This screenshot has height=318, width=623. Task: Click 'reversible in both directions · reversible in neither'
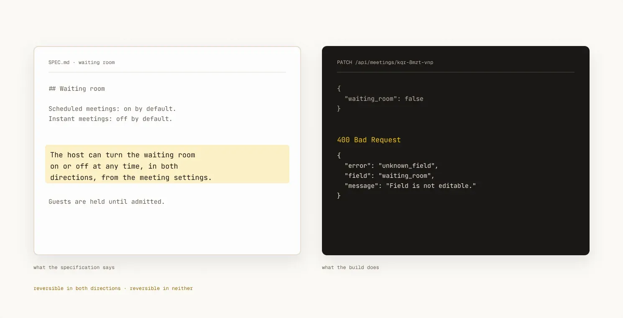(113, 288)
